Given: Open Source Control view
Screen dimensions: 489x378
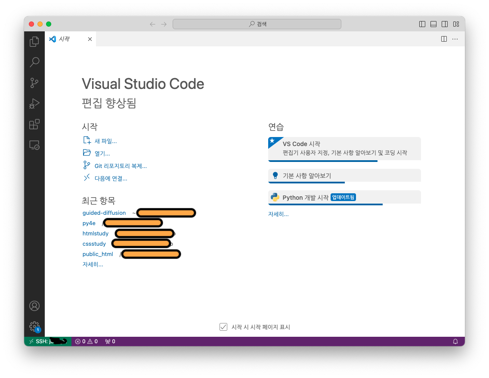Looking at the screenshot, I should coord(34,83).
